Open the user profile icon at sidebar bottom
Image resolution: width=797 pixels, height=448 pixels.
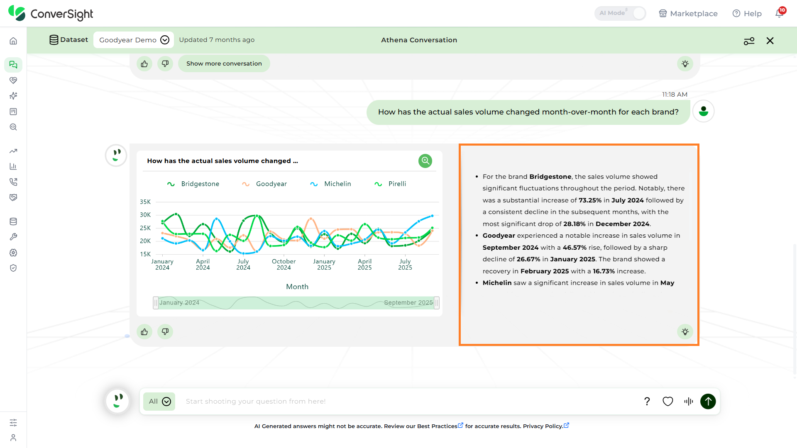pos(13,438)
